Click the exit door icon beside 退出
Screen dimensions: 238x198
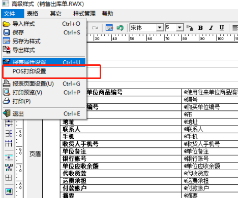(7, 113)
